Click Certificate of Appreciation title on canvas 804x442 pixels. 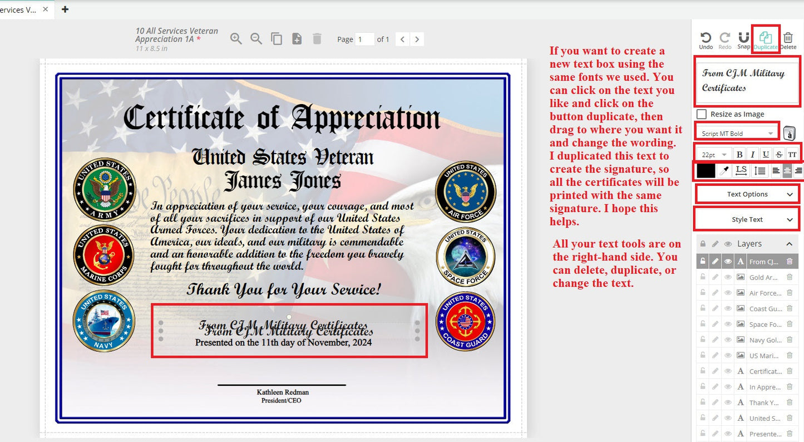click(282, 118)
